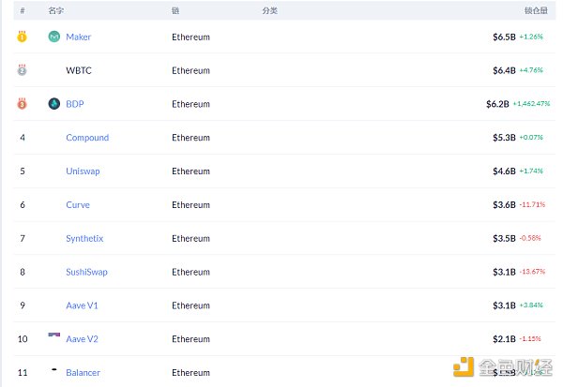Open the Synthetix project link
The height and width of the screenshot is (387, 563).
[x=84, y=239]
